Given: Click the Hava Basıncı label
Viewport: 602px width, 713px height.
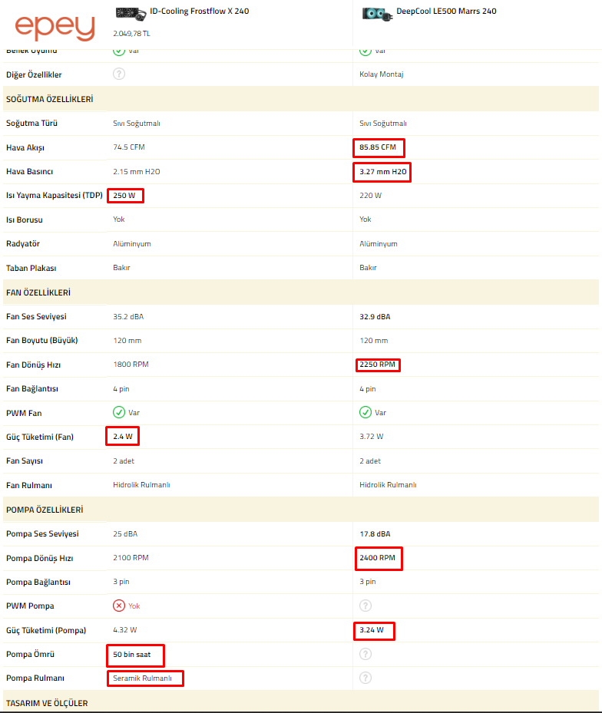Looking at the screenshot, I should pyautogui.click(x=30, y=171).
